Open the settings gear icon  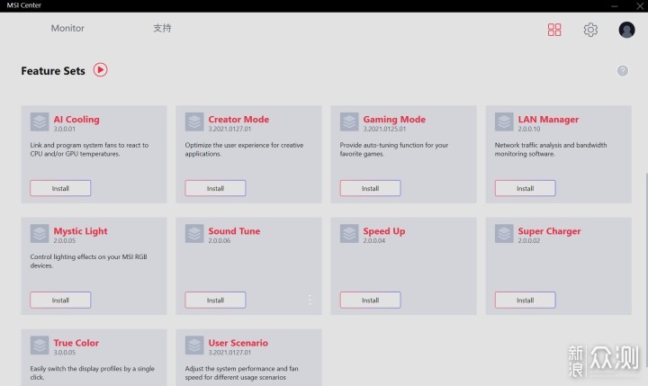pyautogui.click(x=590, y=30)
